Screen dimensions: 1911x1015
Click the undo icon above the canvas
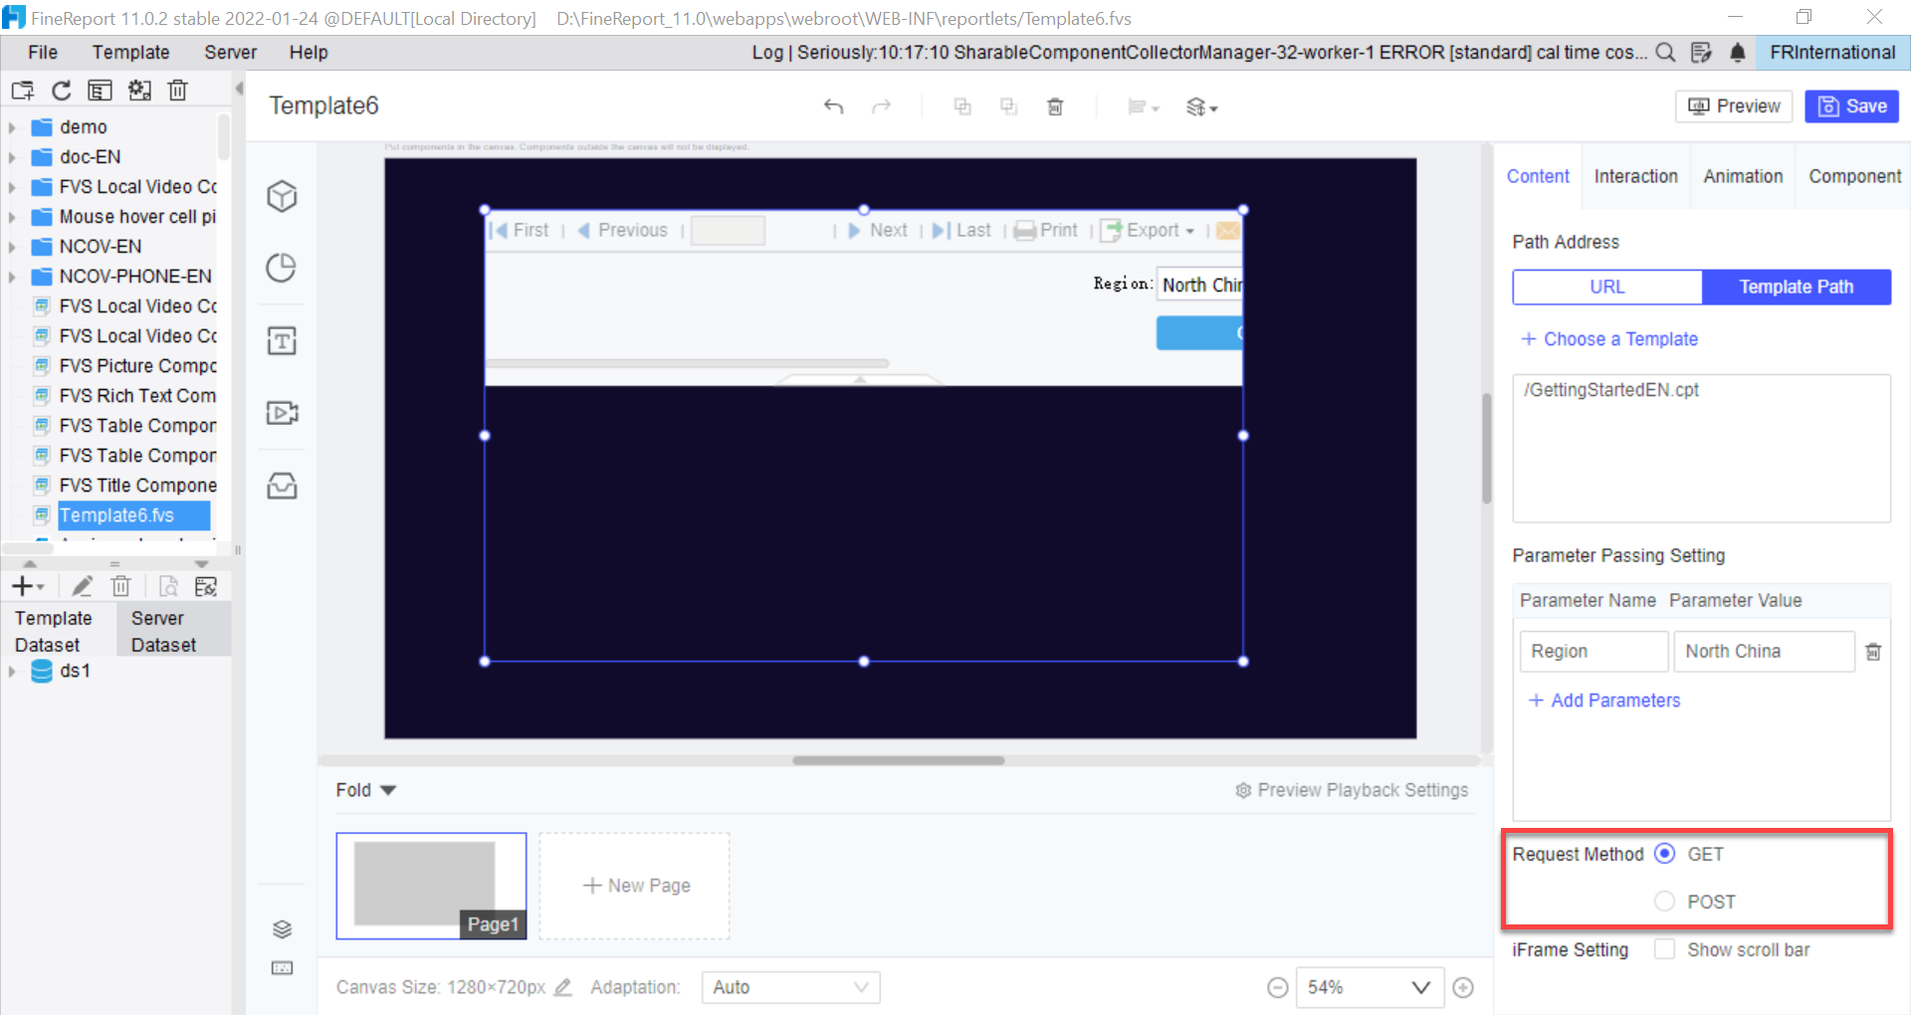point(834,106)
